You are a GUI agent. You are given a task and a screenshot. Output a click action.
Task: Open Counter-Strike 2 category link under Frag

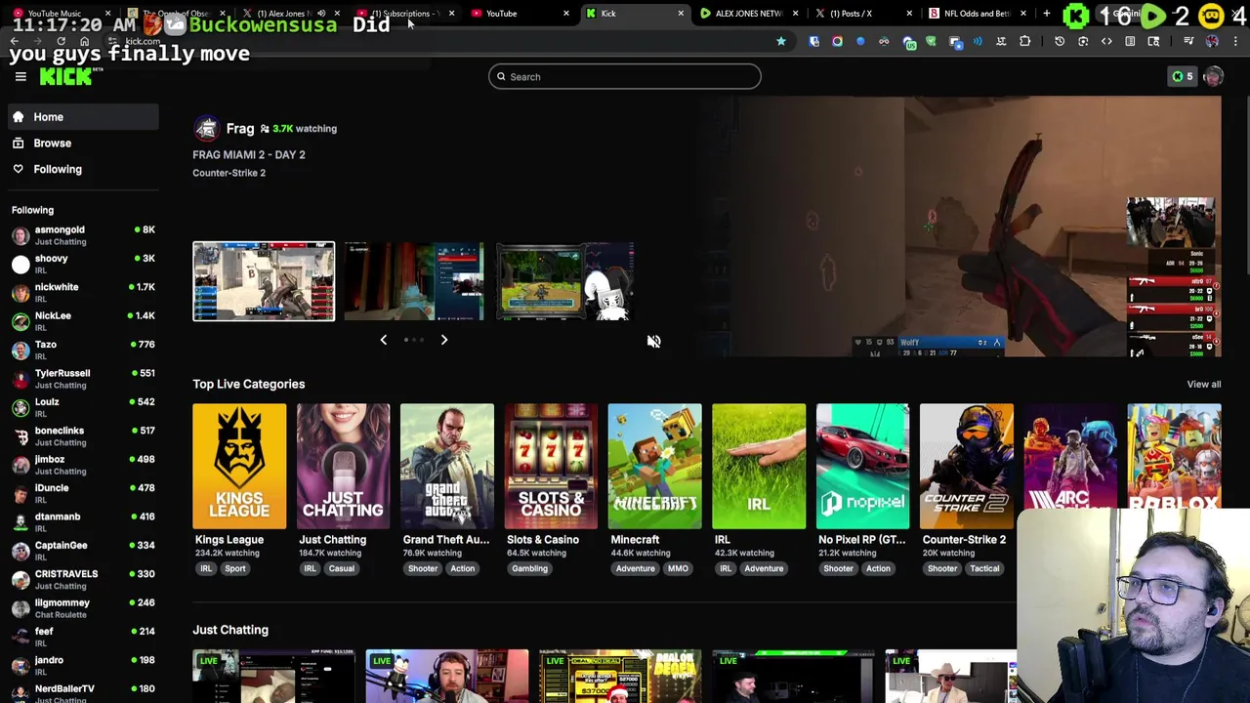coord(229,173)
